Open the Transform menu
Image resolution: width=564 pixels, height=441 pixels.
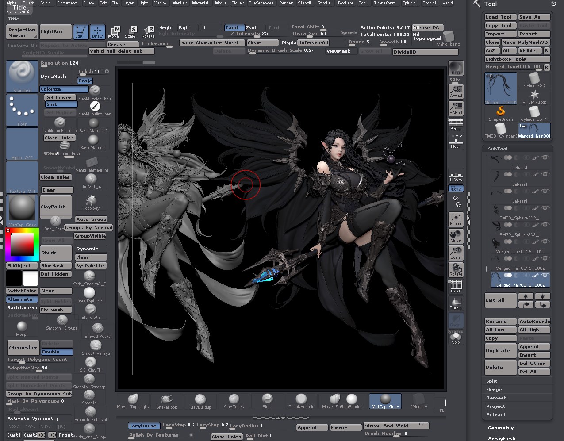(x=385, y=3)
